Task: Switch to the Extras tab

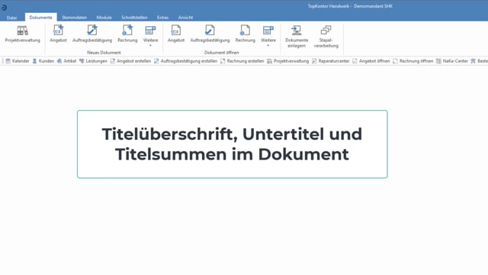Action: point(162,18)
